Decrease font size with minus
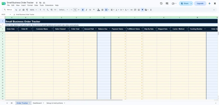This screenshot has width=219, height=105. pyautogui.click(x=71, y=10)
